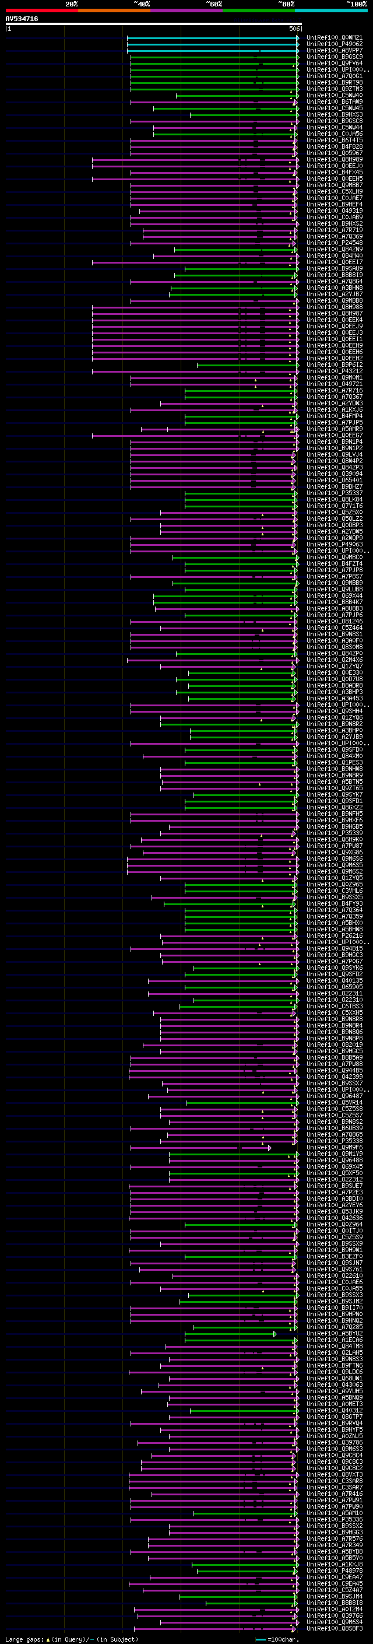
Task: Open hit UniRef100_Q9FV64
Action: click(335, 63)
